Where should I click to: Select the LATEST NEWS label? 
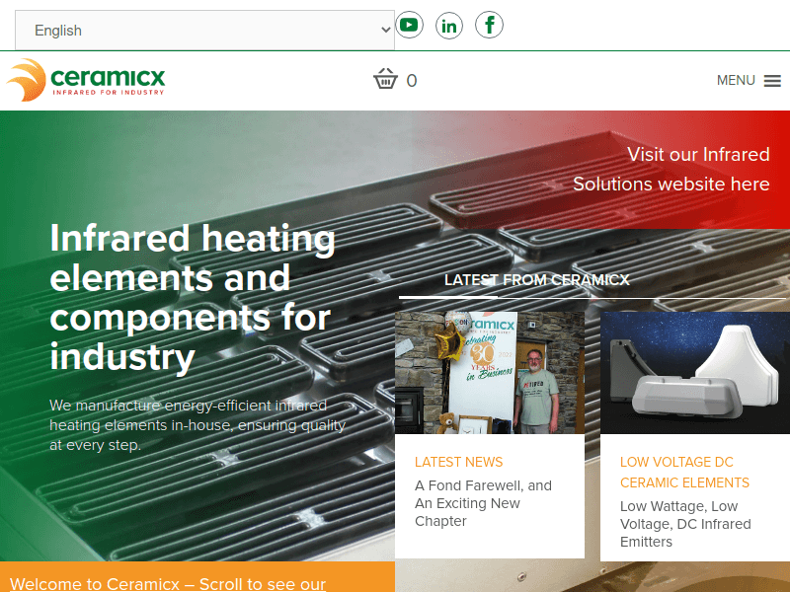458,462
